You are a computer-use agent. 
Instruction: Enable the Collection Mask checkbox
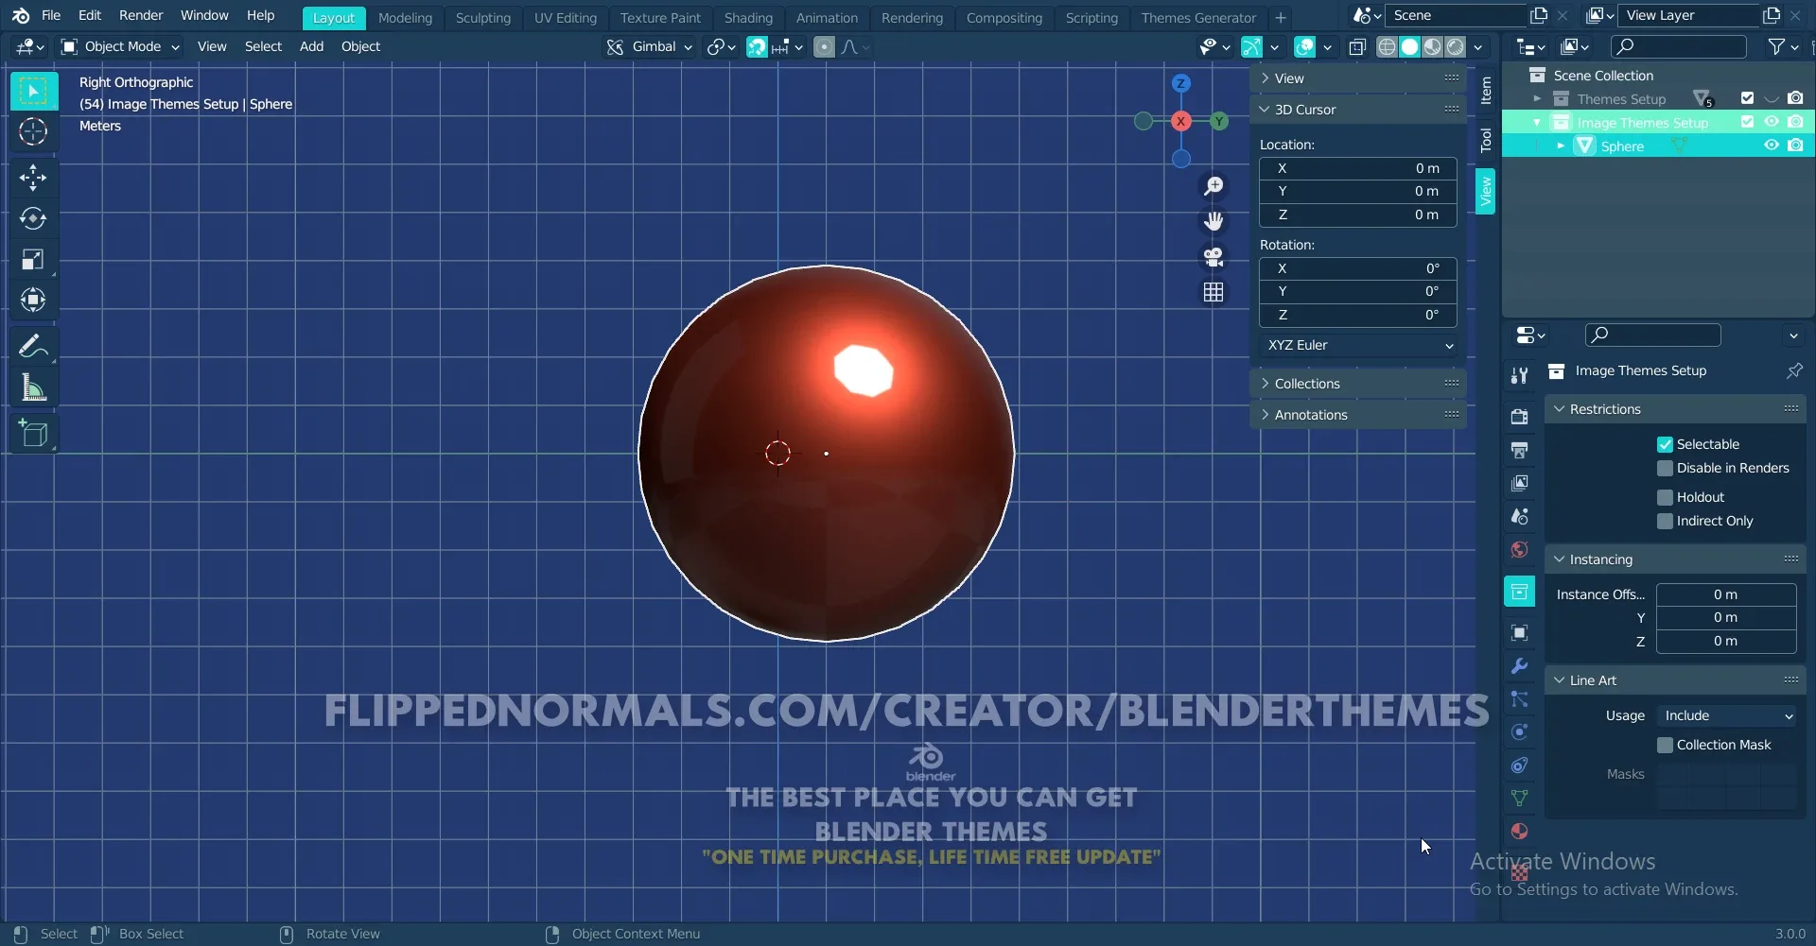click(x=1665, y=745)
